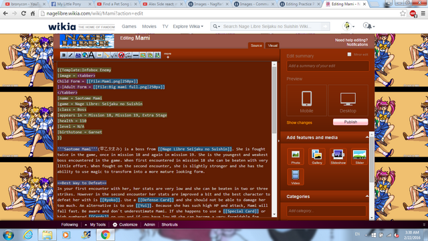Insert embedded file image icon
The image size is (428, 241).
[x=100, y=55]
